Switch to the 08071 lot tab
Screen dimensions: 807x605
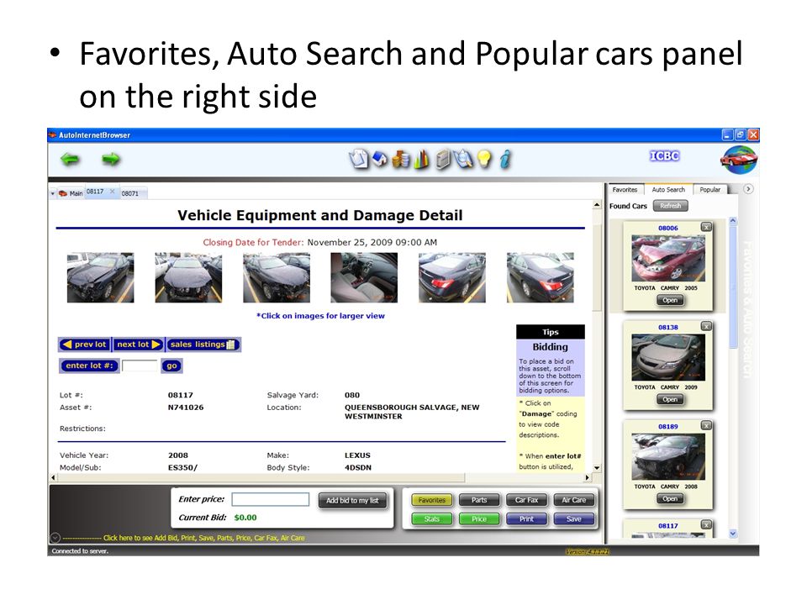[130, 193]
